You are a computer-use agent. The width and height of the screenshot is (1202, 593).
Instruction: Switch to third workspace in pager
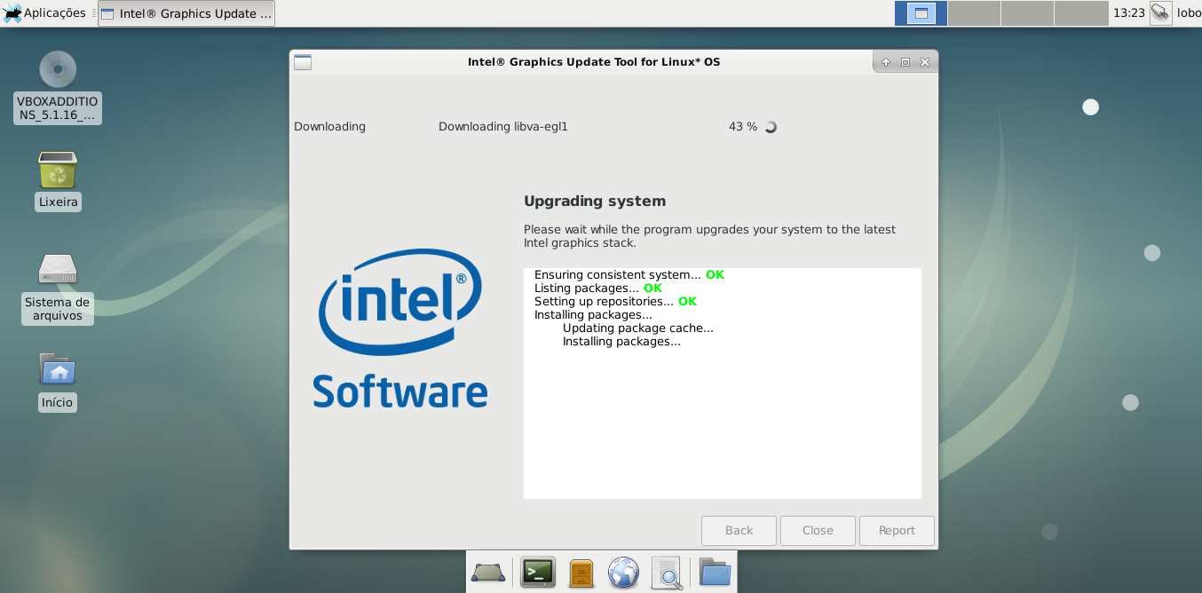coord(1027,13)
